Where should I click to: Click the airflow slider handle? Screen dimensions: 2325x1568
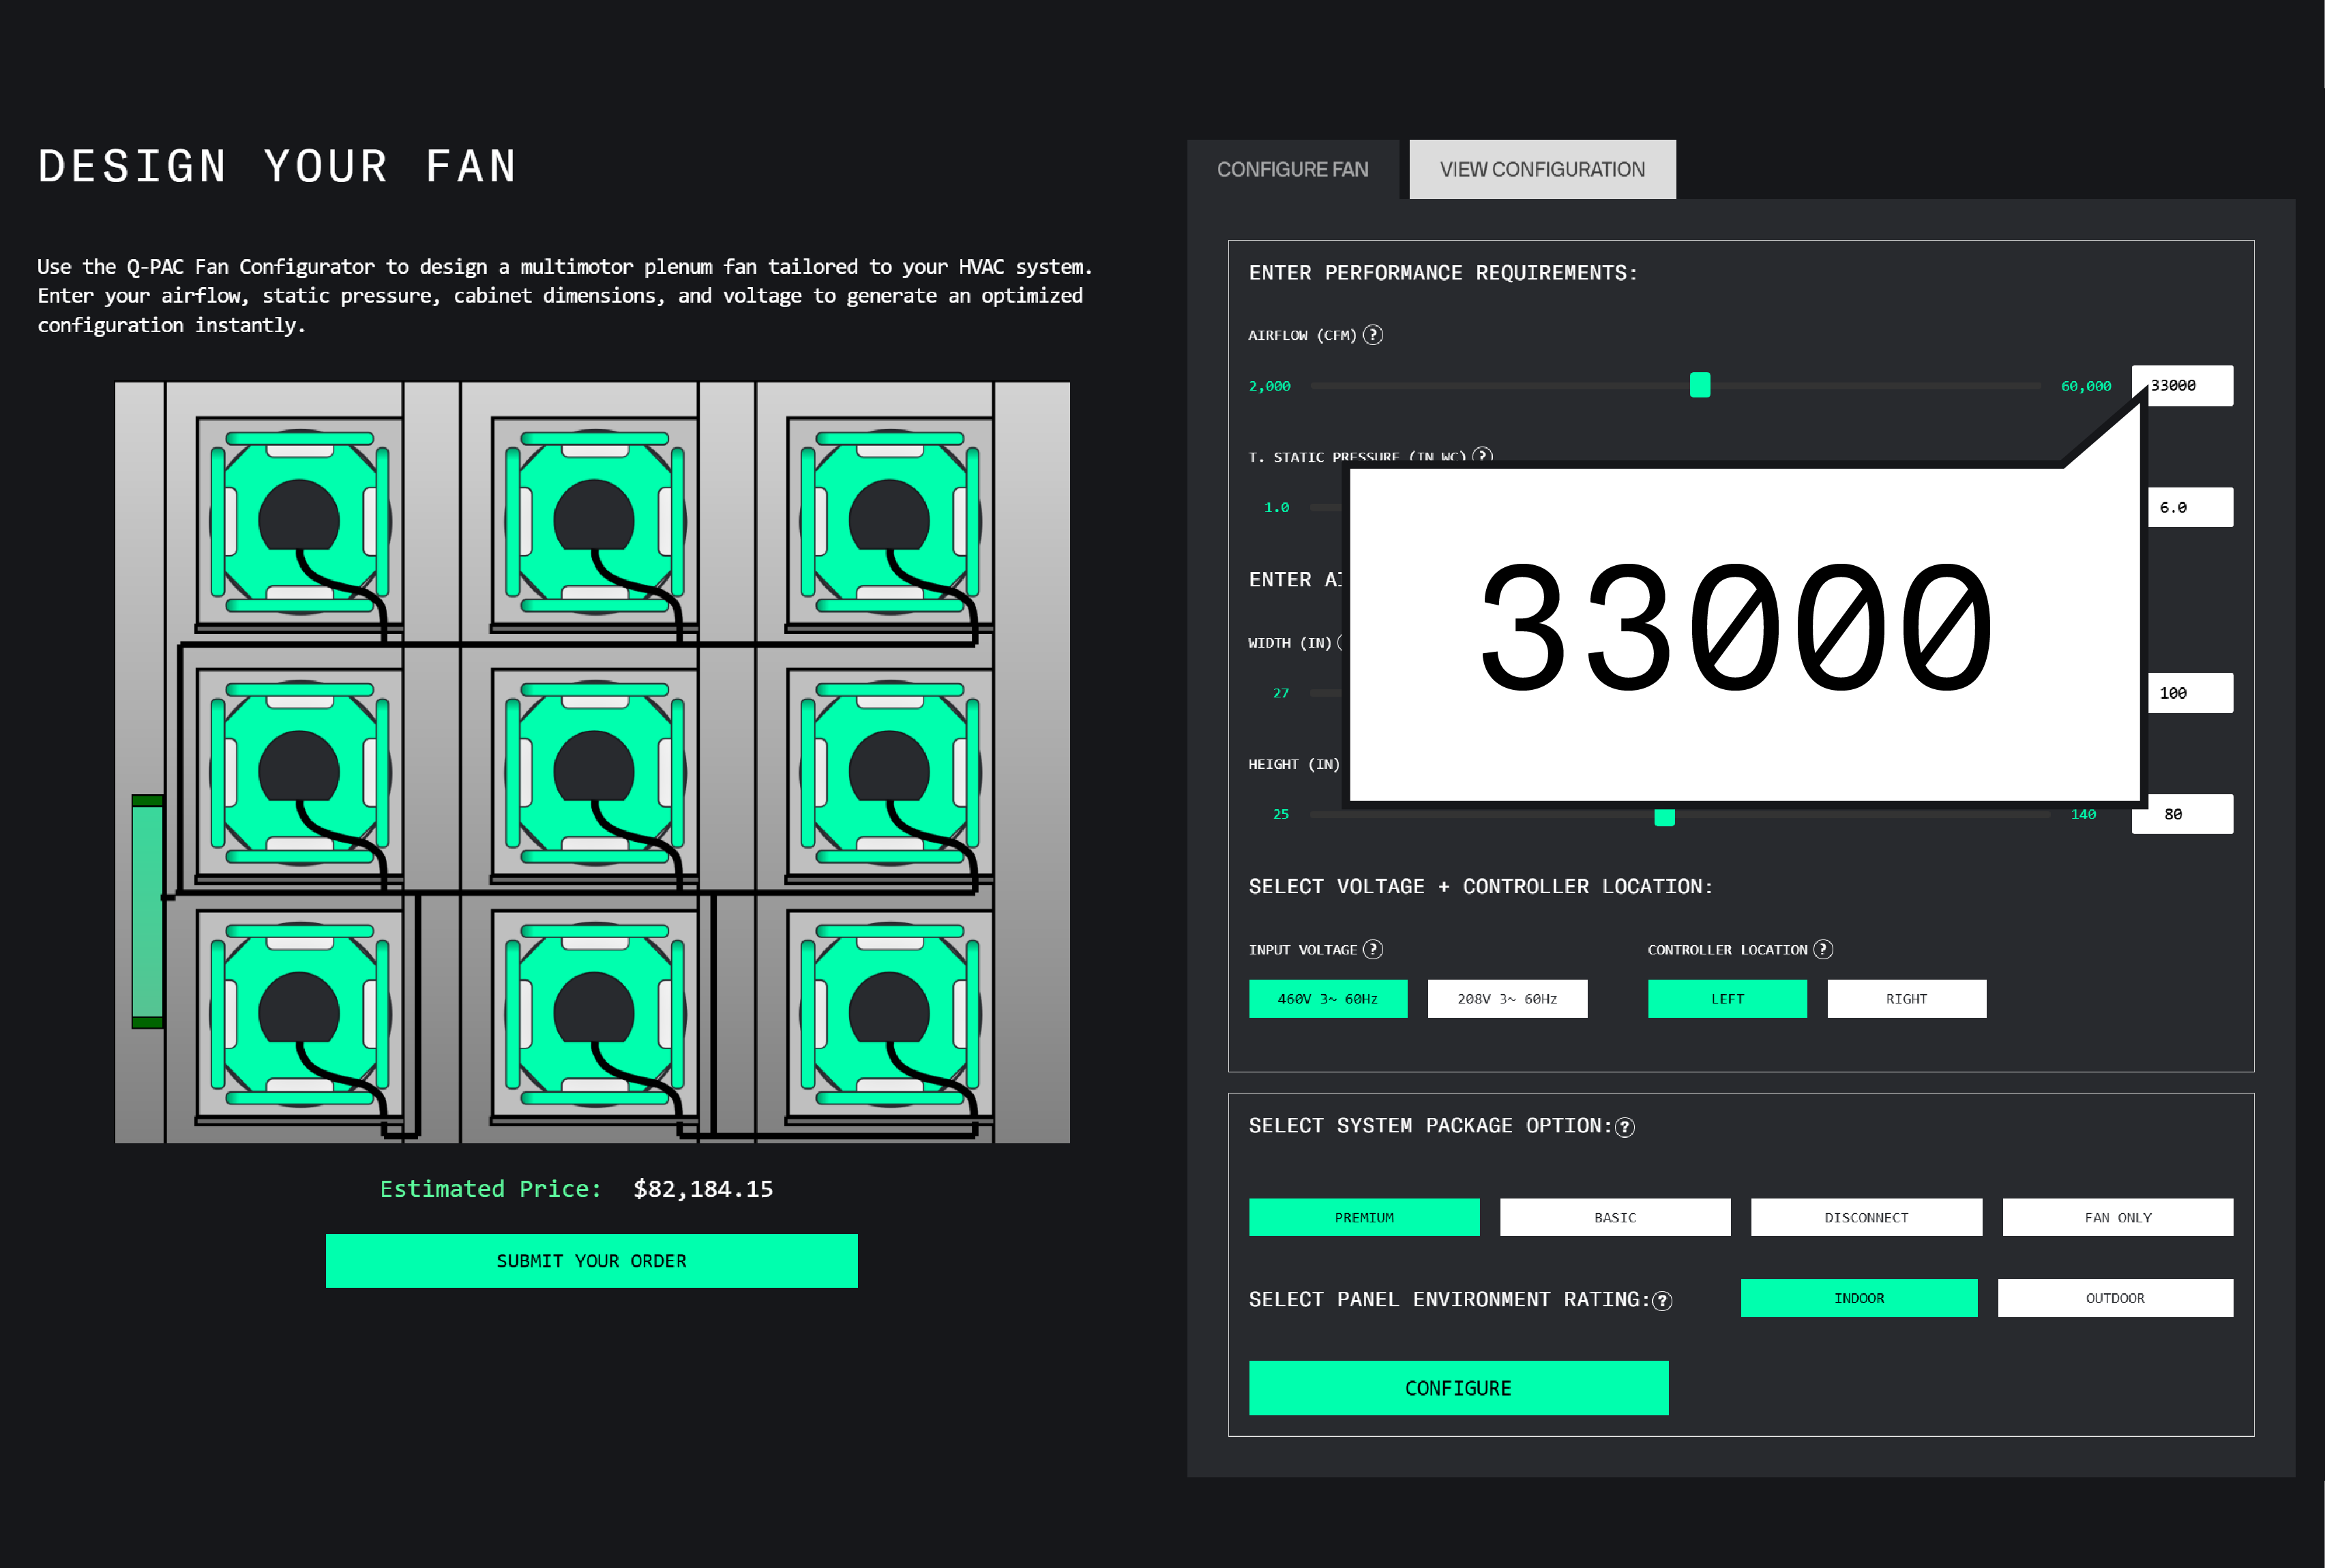[x=1699, y=385]
